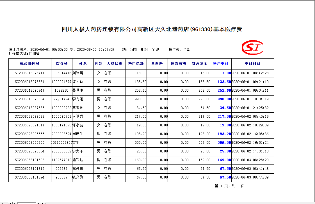Click payment time 2020-06-01 21:25:32
315x204 pixels.
pos(250,108)
